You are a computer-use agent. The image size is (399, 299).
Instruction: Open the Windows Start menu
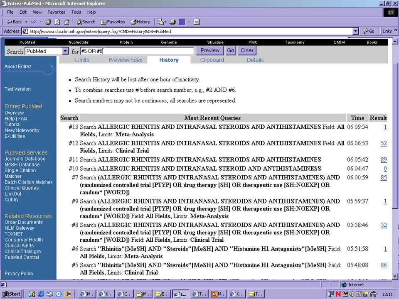tap(12, 294)
